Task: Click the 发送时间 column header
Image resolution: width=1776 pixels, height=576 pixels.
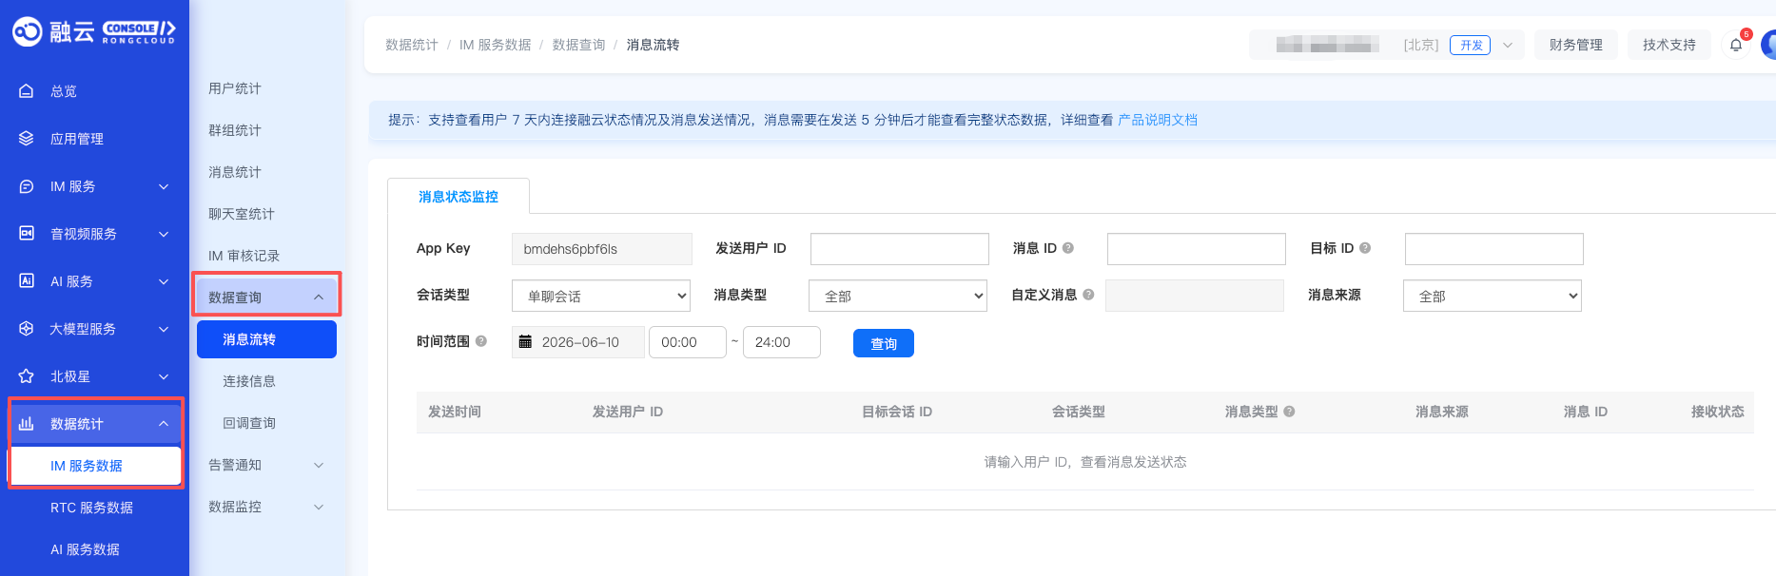Action: 455,412
